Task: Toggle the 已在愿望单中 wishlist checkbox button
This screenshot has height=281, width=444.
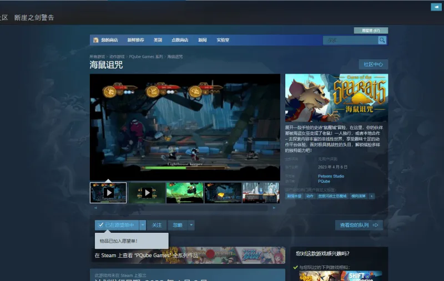Action: click(117, 225)
